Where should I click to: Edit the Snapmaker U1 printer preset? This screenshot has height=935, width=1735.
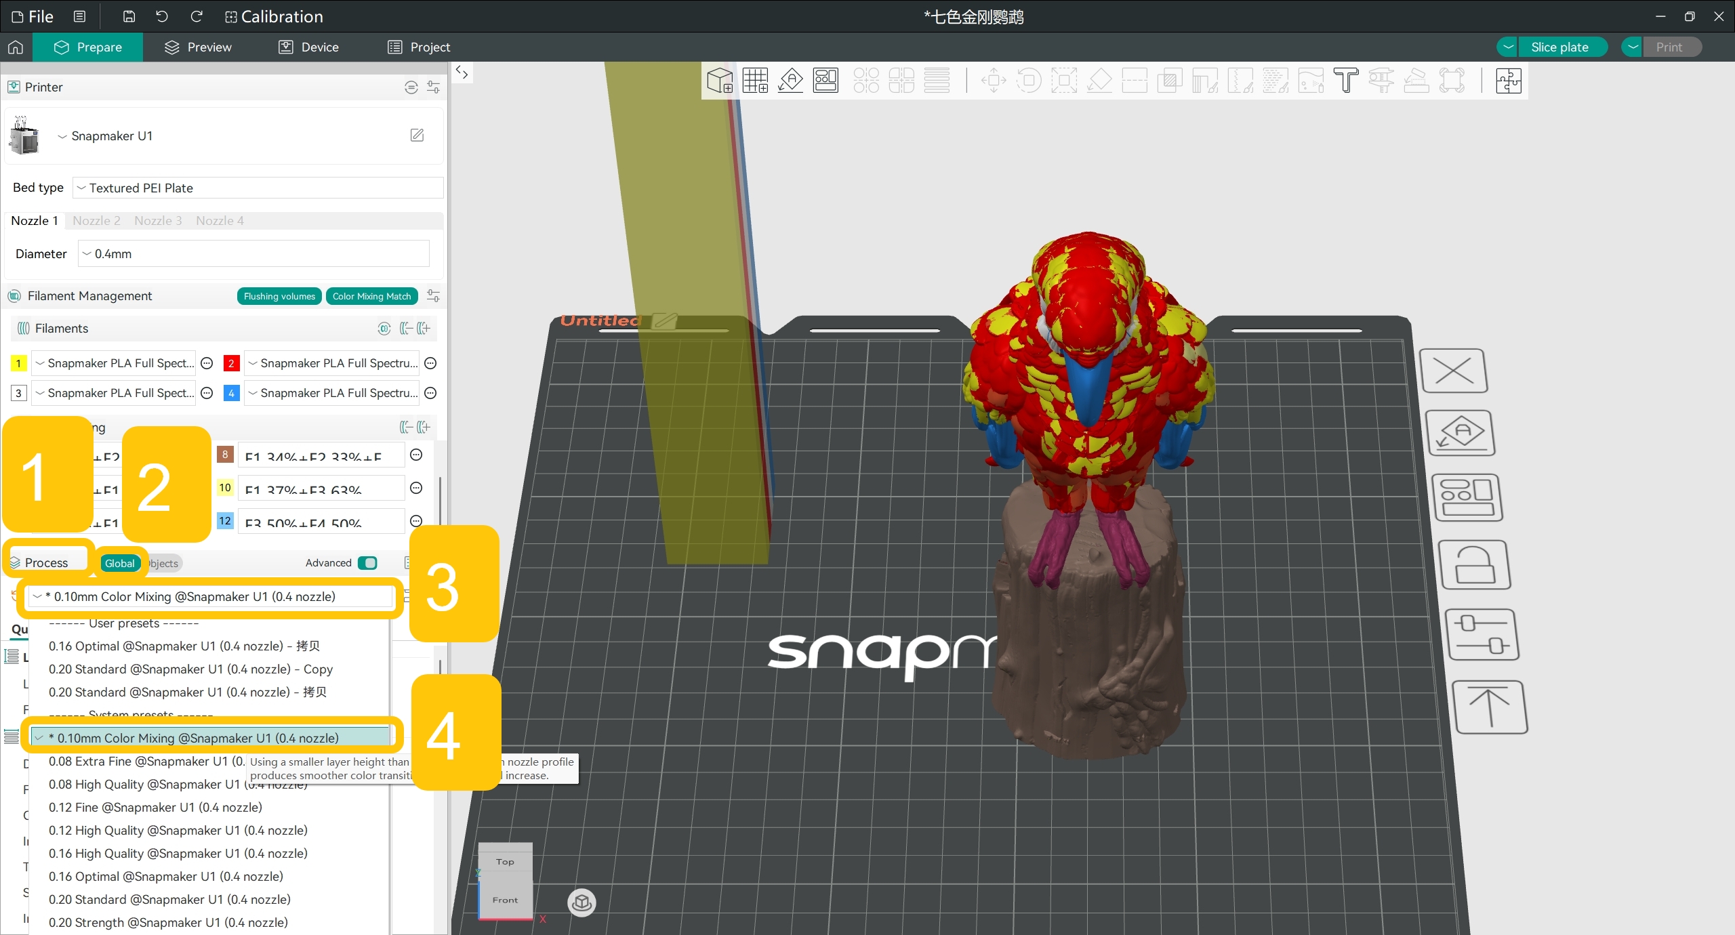click(417, 136)
